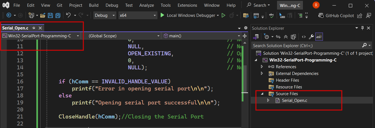Click the Save All icon
The height and width of the screenshot is (128, 375).
58,15
